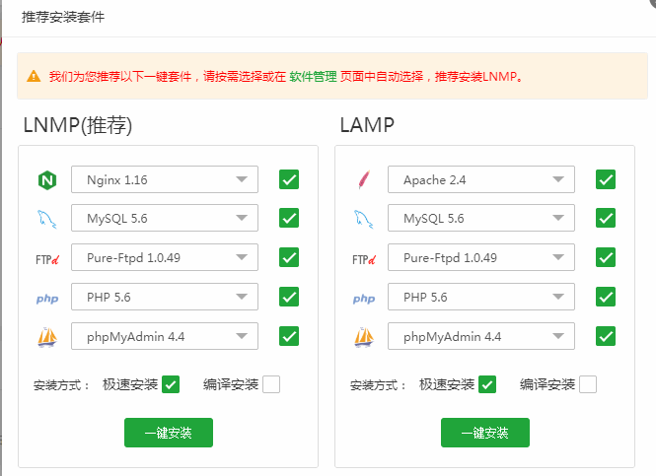Click the php logo icon in LNMP
Image resolution: width=656 pixels, height=476 pixels.
pos(47,299)
